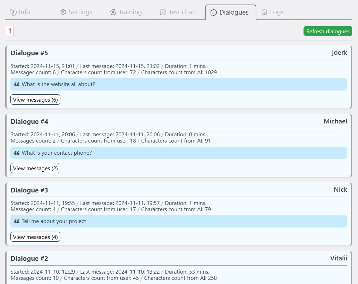Screen dimensions: 358x284
Task: Click the Dialogue #5 heading
Action: point(29,53)
